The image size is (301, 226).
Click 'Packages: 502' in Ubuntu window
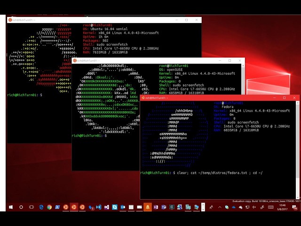click(95, 41)
